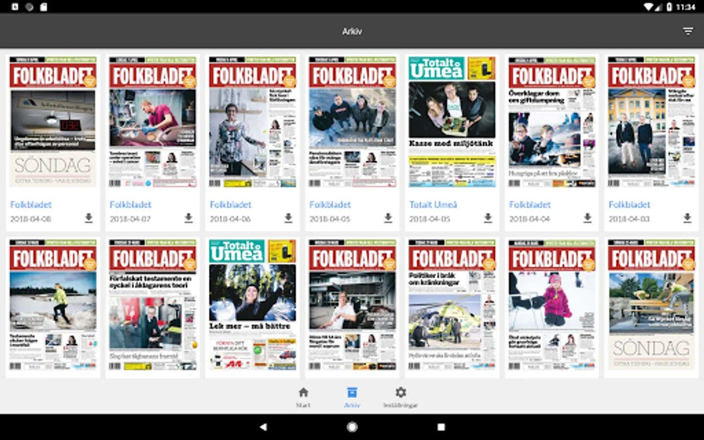704x440 pixels.
Task: Open the filter icon in Arkiv header
Action: pos(688,31)
